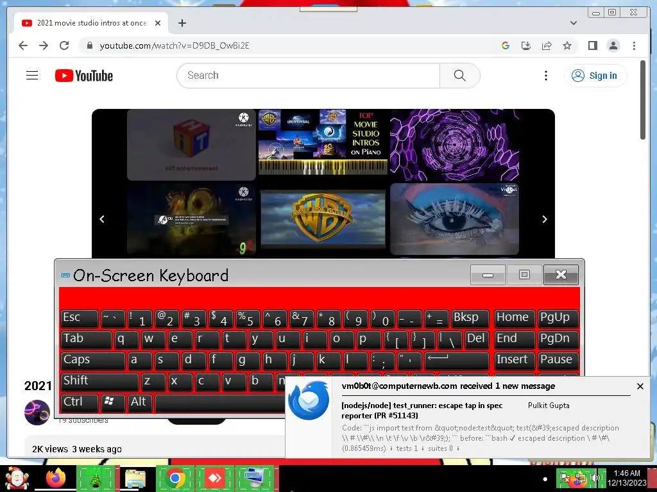Toggle the Chrome side panel

point(592,45)
